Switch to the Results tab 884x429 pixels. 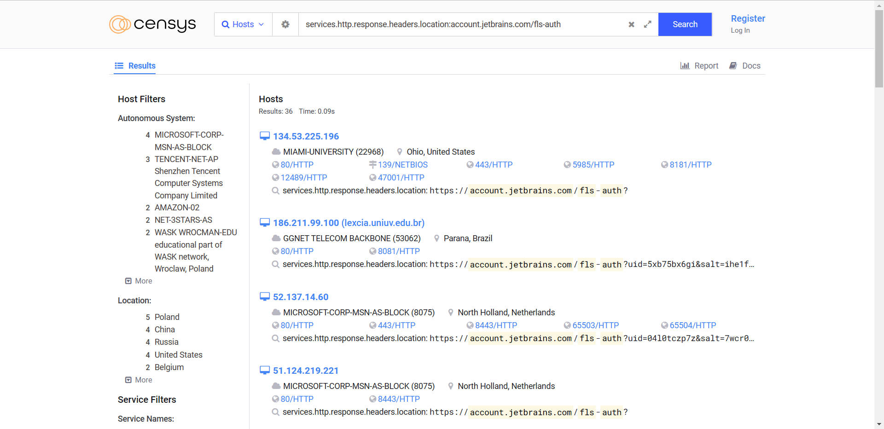(x=135, y=66)
